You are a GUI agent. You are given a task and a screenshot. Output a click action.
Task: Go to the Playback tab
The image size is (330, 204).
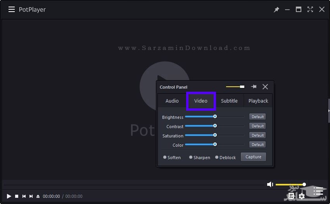coord(258,101)
